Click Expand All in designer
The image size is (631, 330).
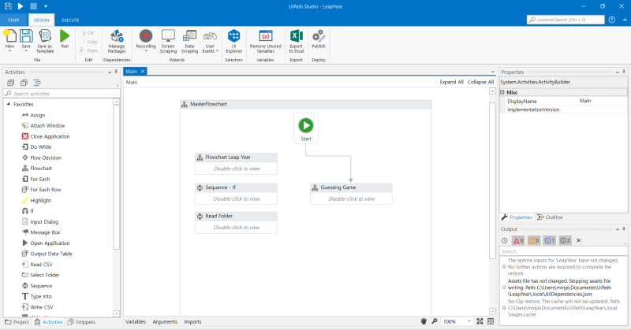click(x=451, y=82)
